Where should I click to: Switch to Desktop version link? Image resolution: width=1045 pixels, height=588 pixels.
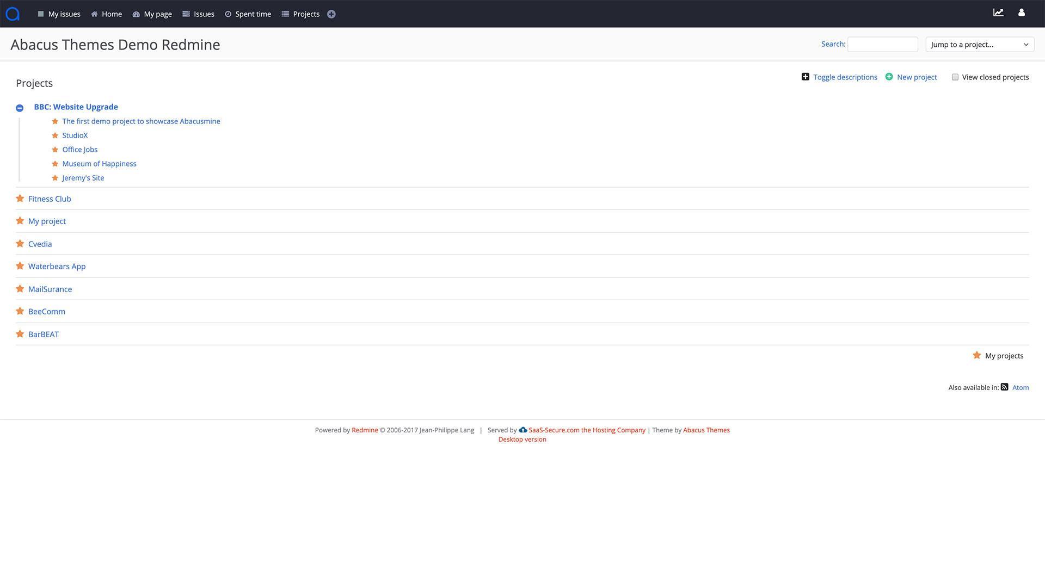tap(522, 440)
